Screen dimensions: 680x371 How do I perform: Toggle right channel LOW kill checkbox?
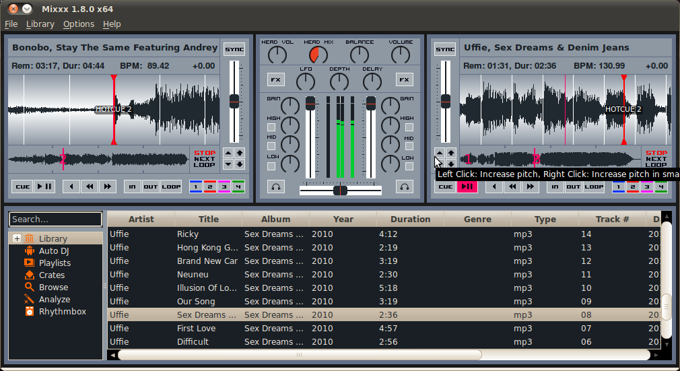pos(409,166)
